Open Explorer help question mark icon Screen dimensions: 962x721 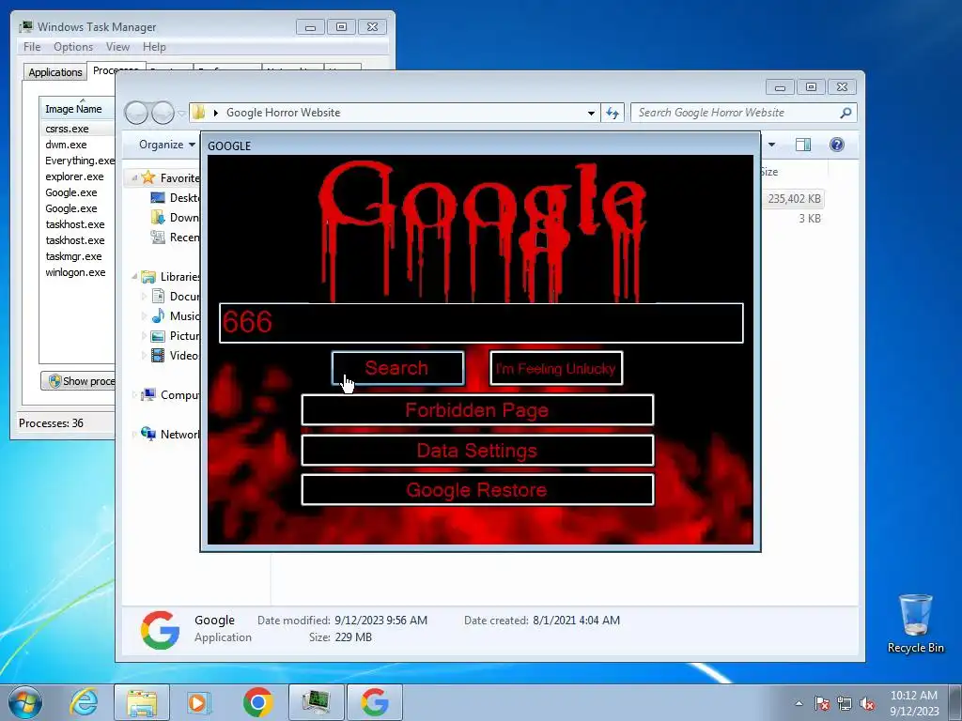pos(837,145)
